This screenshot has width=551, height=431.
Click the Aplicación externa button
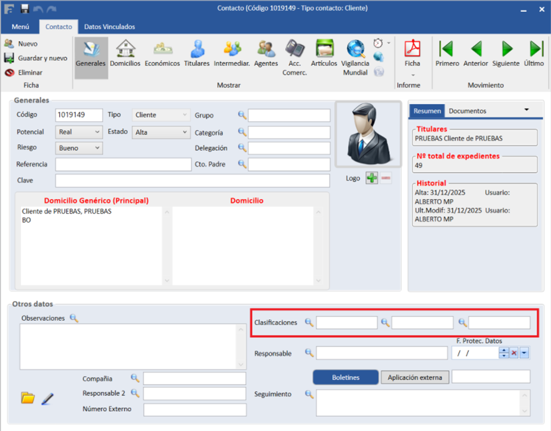(x=414, y=378)
